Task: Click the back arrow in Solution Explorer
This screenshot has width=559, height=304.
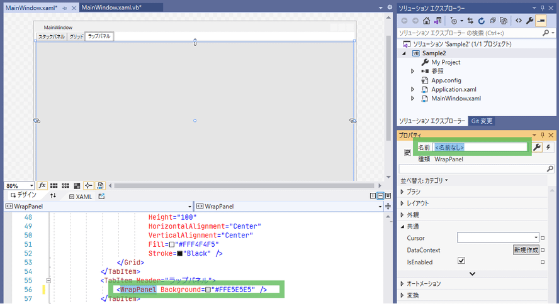Action: (x=404, y=21)
